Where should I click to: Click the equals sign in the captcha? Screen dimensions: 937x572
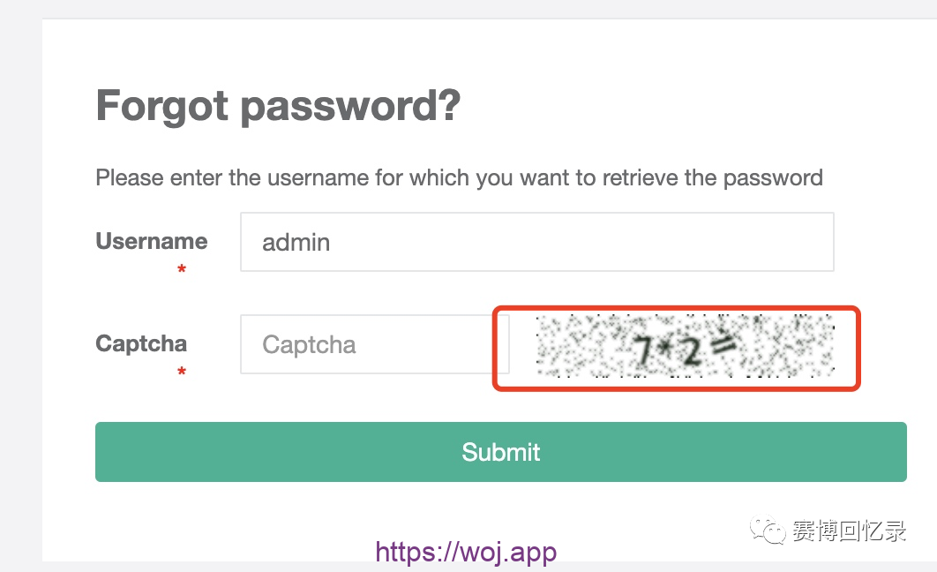[x=723, y=347]
